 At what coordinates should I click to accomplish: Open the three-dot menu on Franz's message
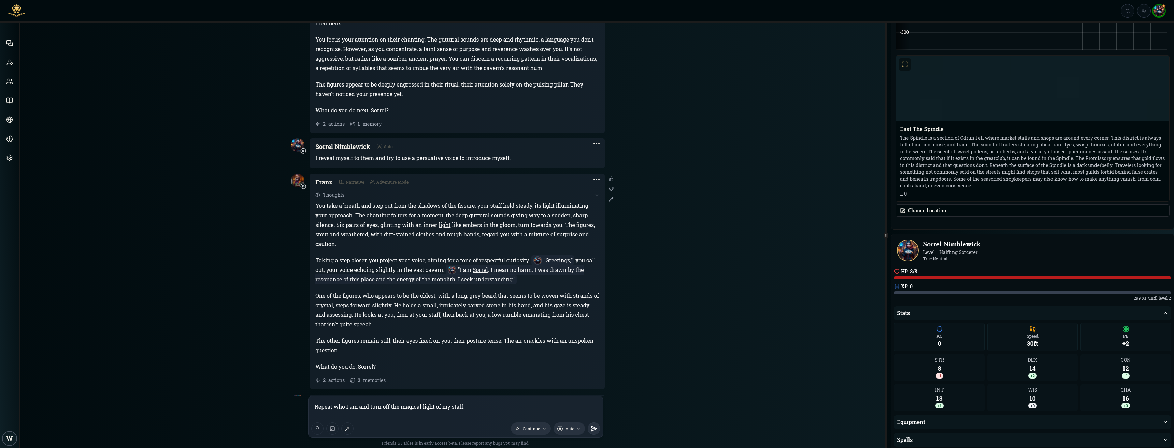pyautogui.click(x=596, y=180)
